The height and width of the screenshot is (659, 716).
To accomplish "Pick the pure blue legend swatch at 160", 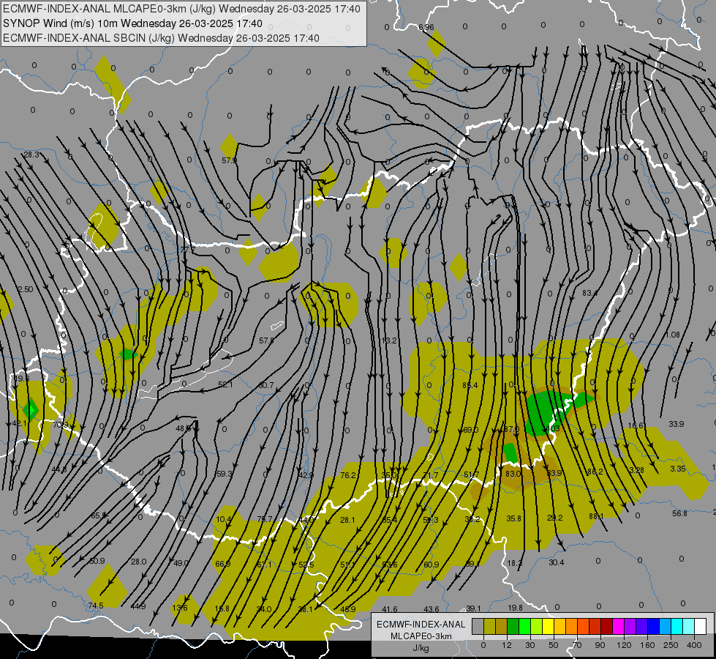I will pos(653,627).
